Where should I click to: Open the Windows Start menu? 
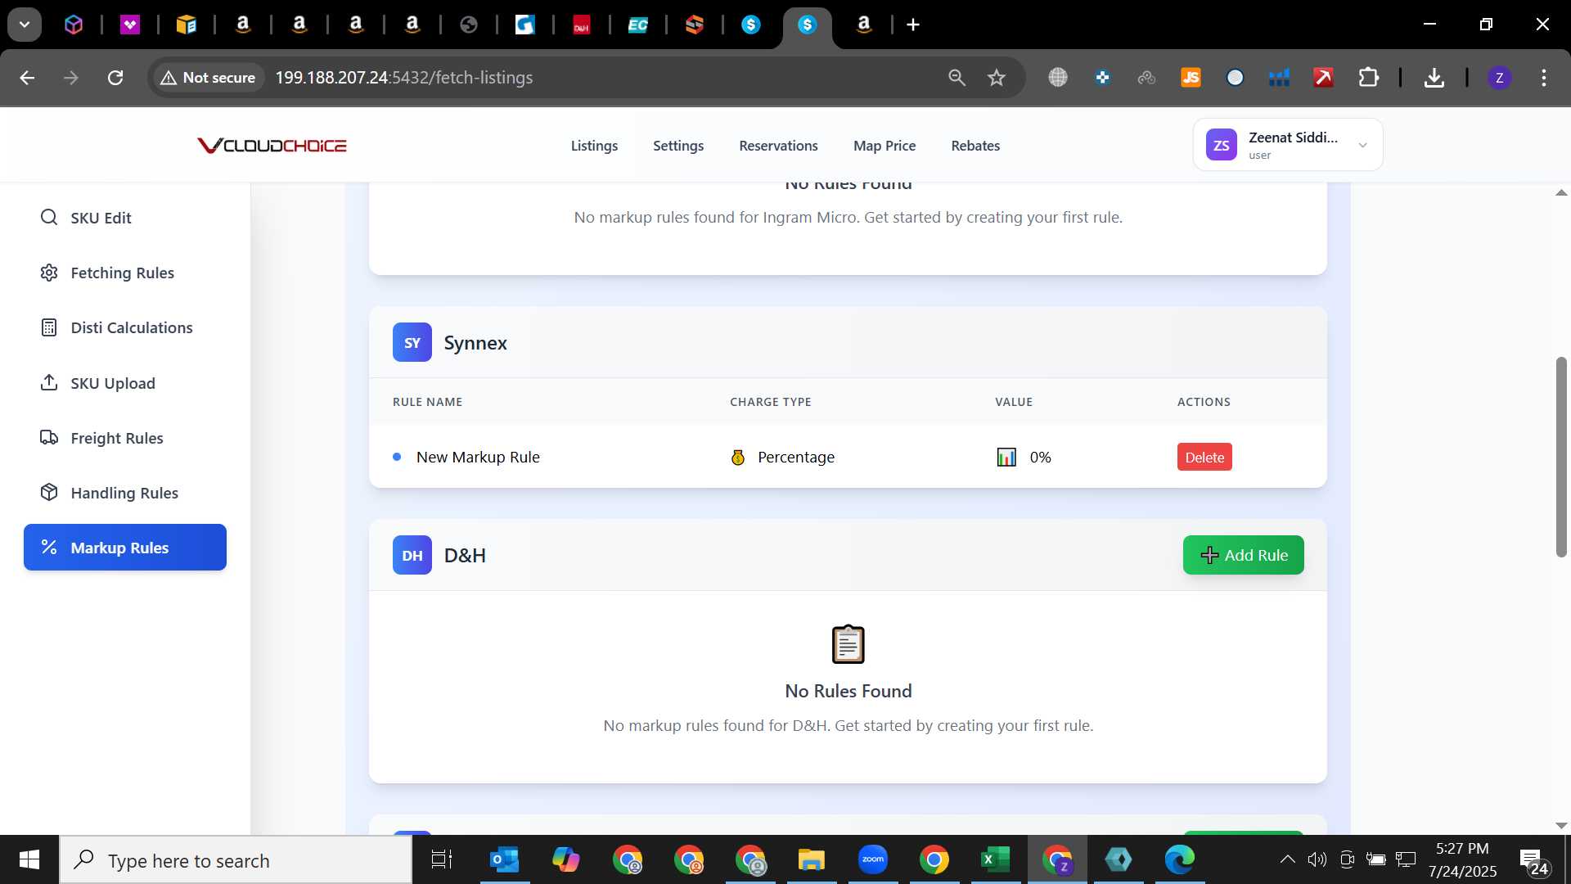[29, 859]
